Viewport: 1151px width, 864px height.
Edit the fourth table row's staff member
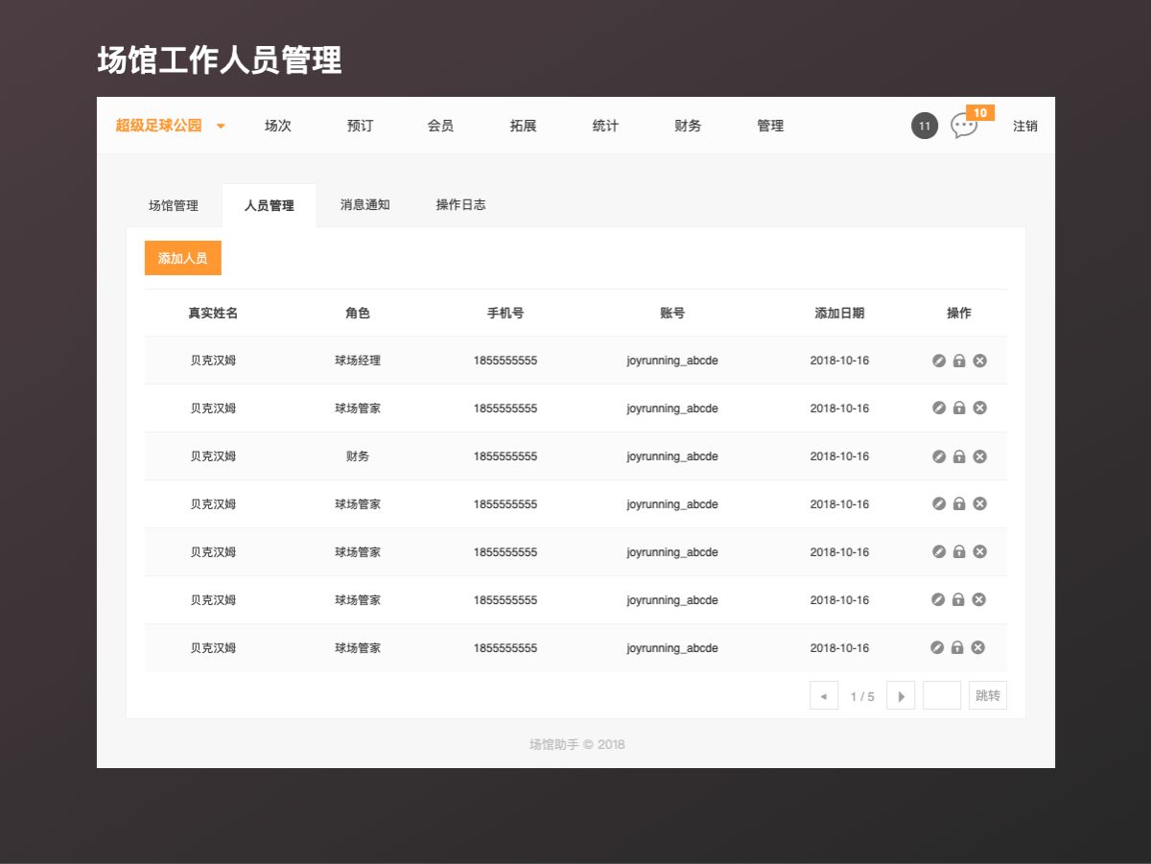pos(939,503)
